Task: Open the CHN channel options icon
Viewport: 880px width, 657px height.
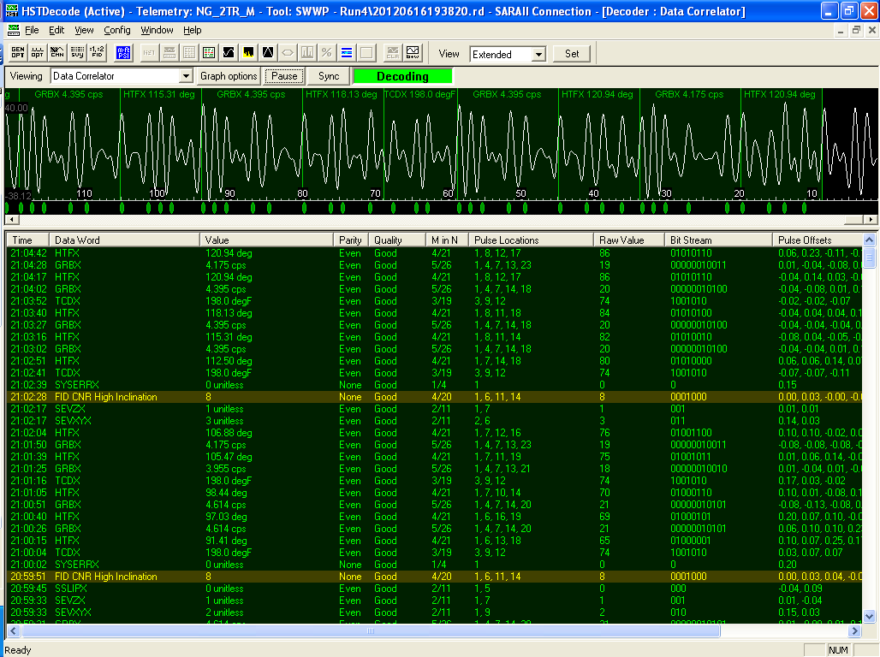Action: 56,53
